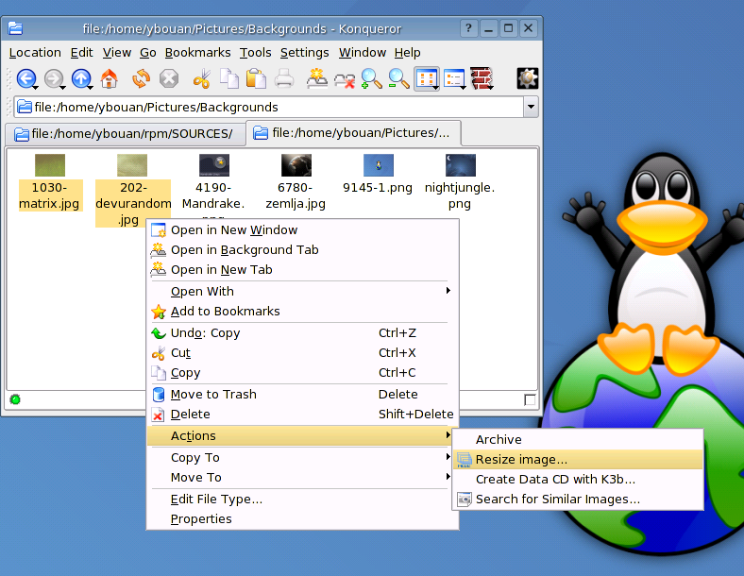Open Properties from context menu
The width and height of the screenshot is (744, 576).
pyautogui.click(x=300, y=519)
